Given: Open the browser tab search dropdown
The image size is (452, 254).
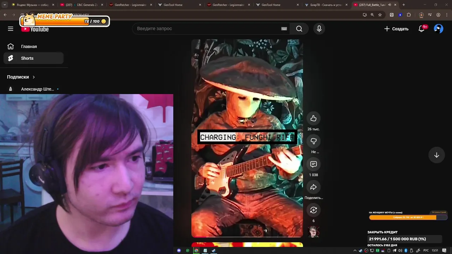Looking at the screenshot, I should coord(5,5).
